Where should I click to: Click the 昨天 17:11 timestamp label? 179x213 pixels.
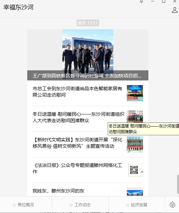tap(88, 23)
